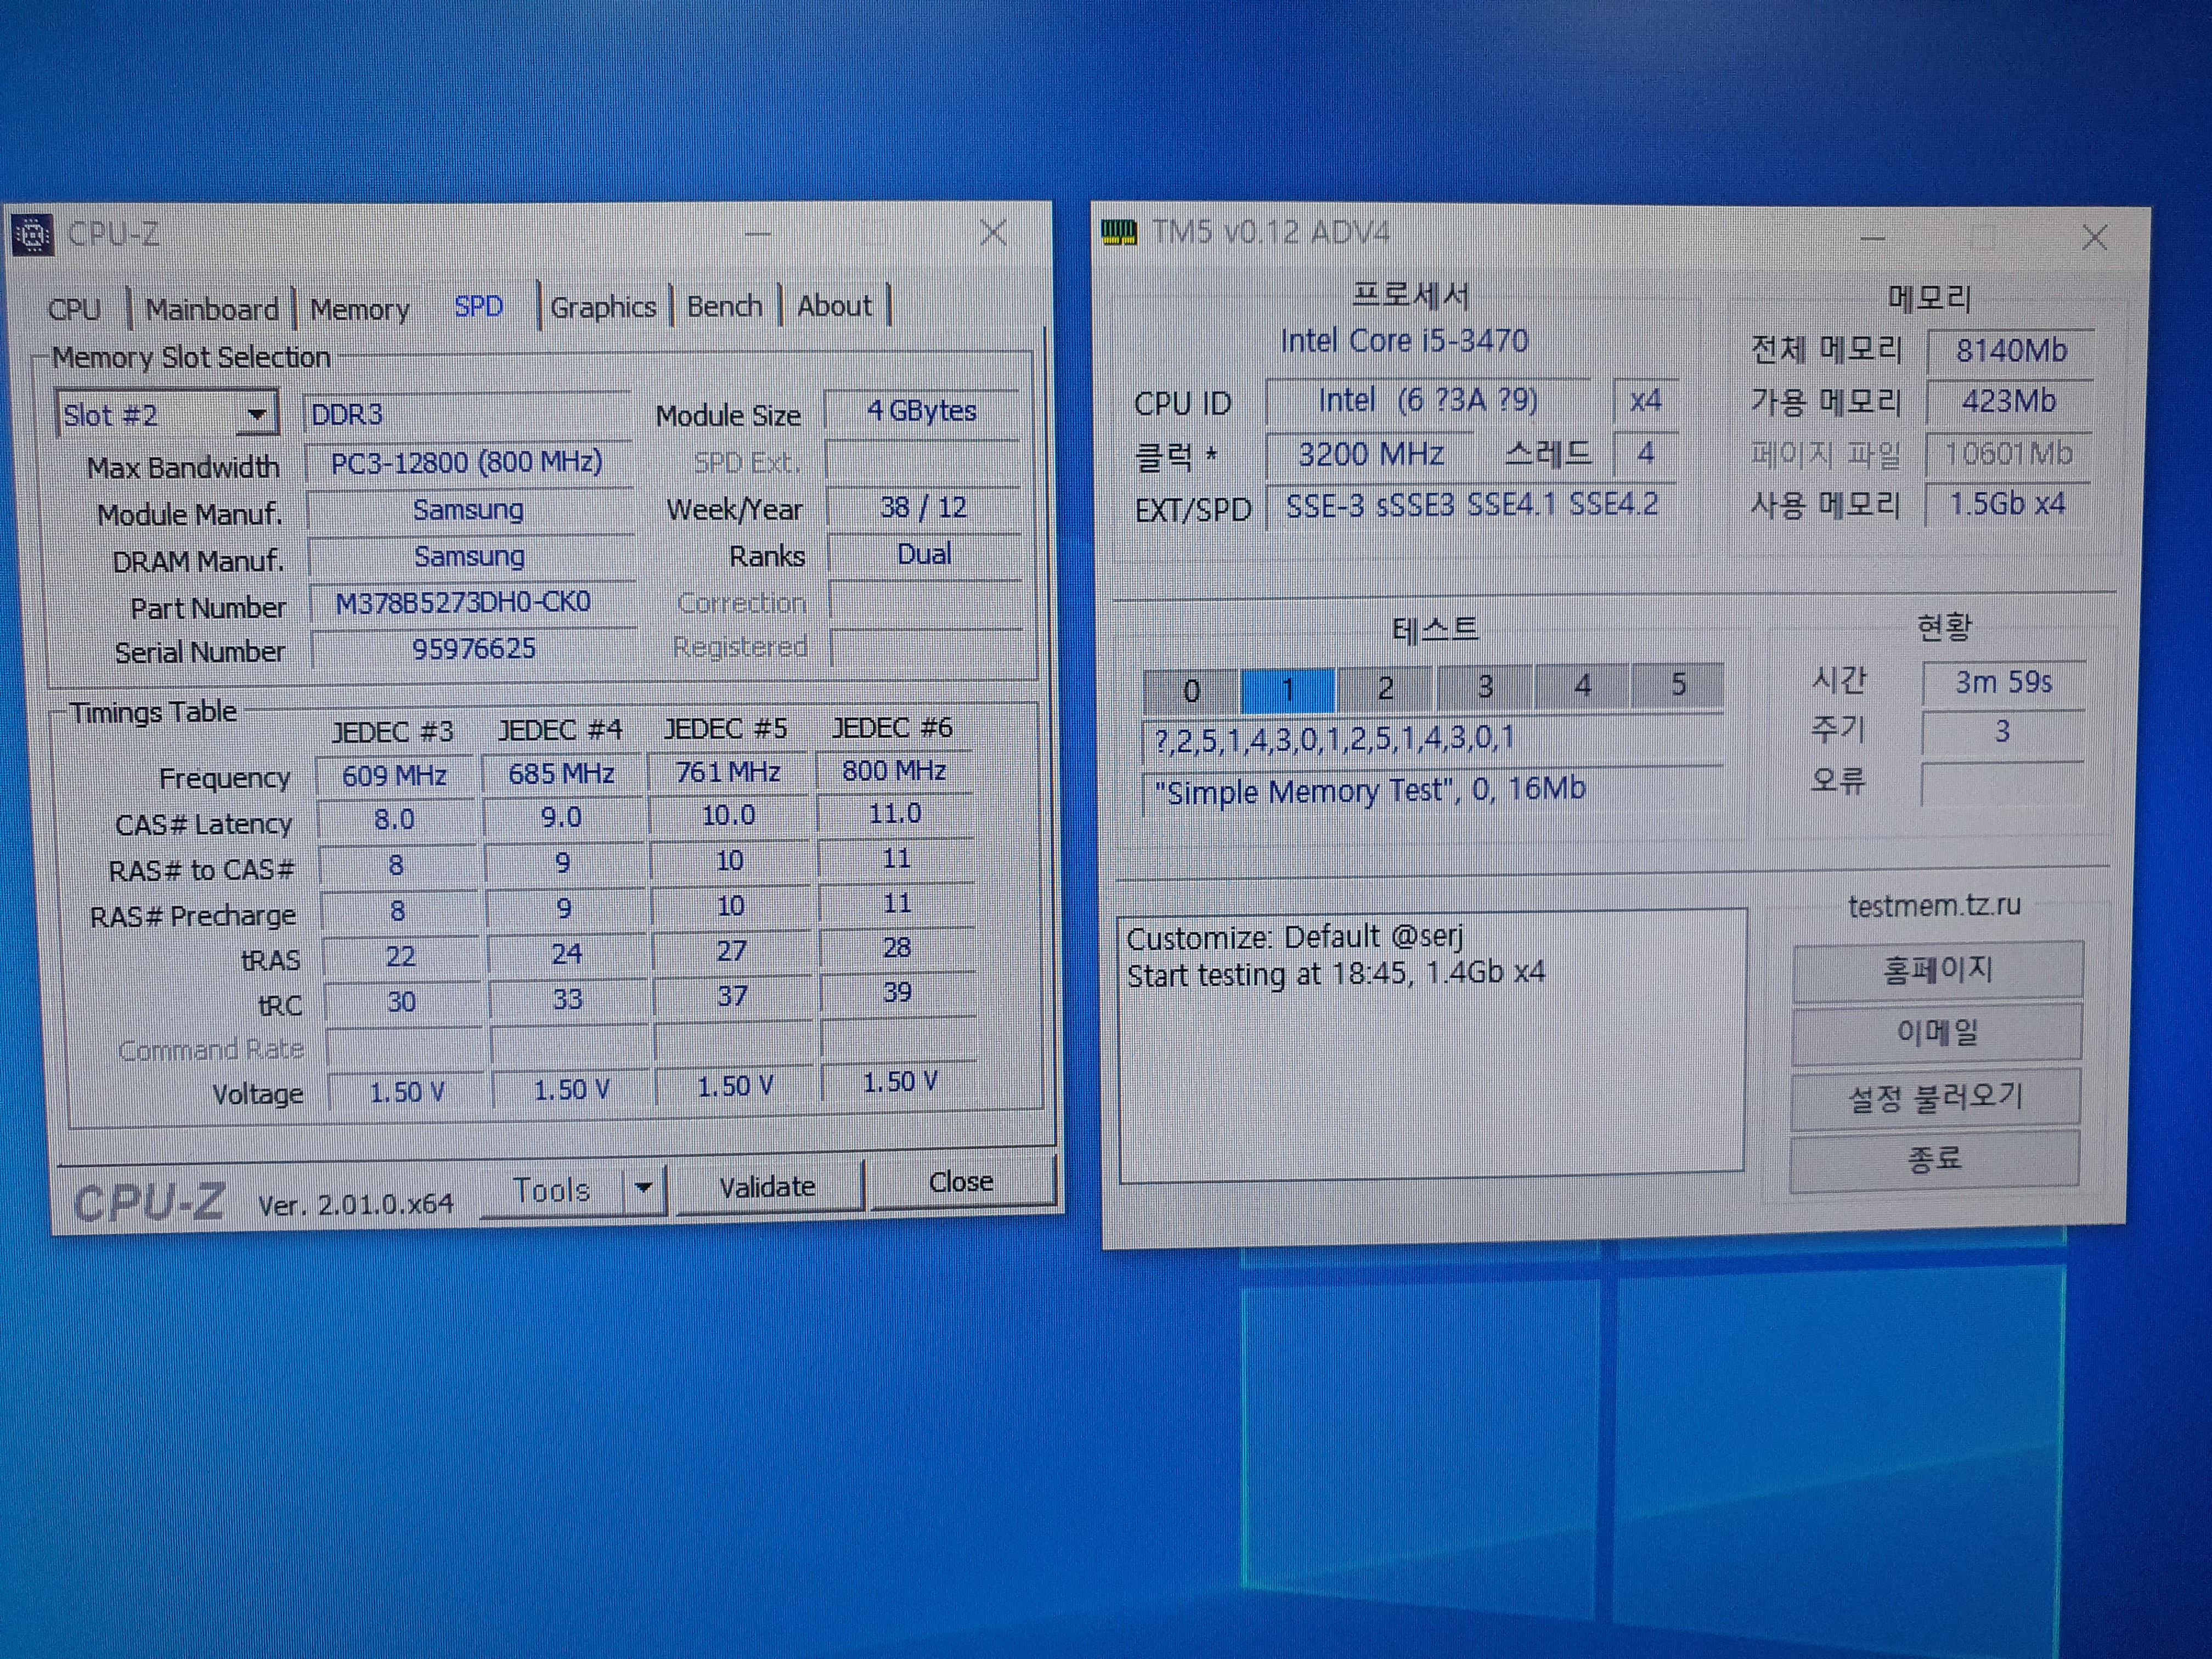Click the 이메일 button in TM5
This screenshot has width=2212, height=1659.
point(1937,1033)
